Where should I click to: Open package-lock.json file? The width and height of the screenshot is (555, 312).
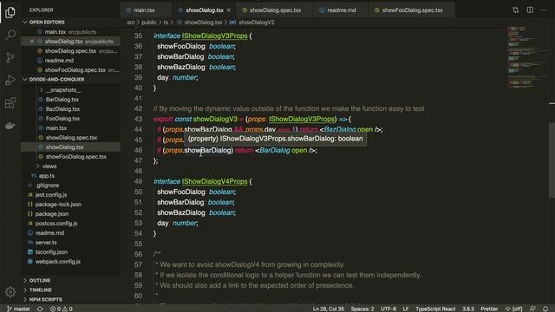pos(58,205)
